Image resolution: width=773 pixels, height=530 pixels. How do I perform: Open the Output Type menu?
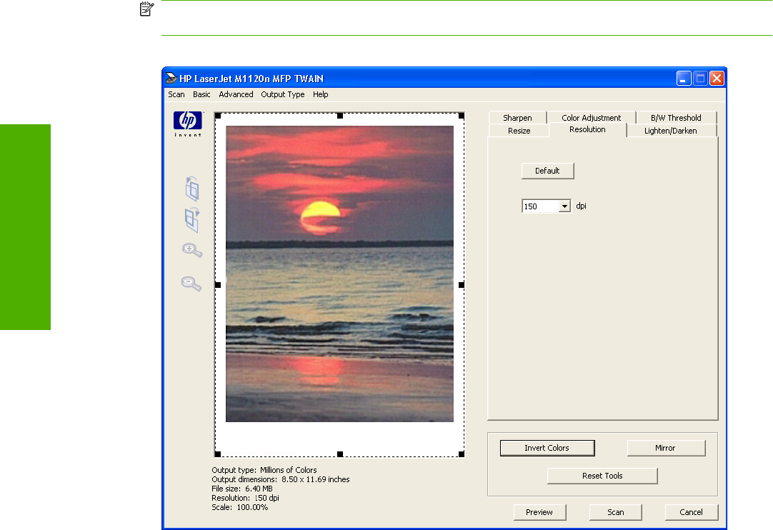282,94
